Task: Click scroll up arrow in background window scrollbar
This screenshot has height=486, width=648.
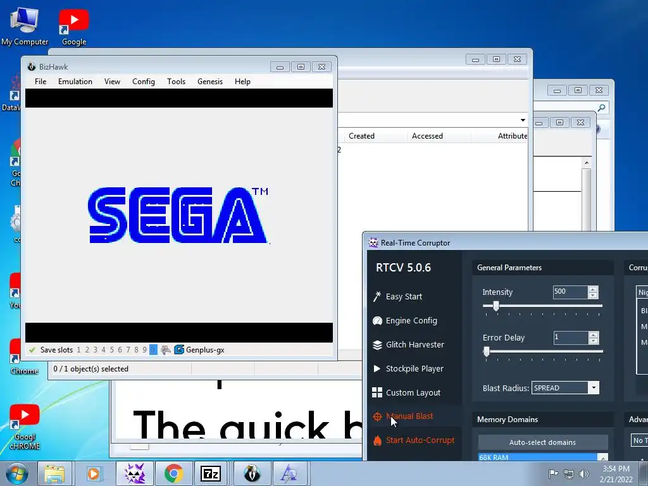Action: pos(586,163)
